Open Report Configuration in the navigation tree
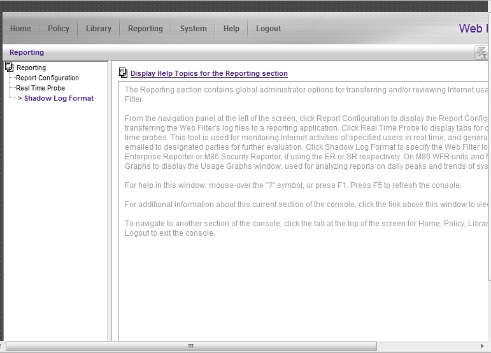Viewport: 491px width, 353px height. point(47,78)
